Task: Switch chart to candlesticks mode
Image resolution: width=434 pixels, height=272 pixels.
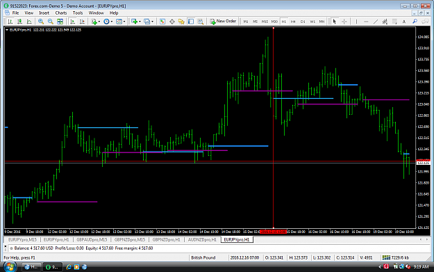Action: coord(19,22)
